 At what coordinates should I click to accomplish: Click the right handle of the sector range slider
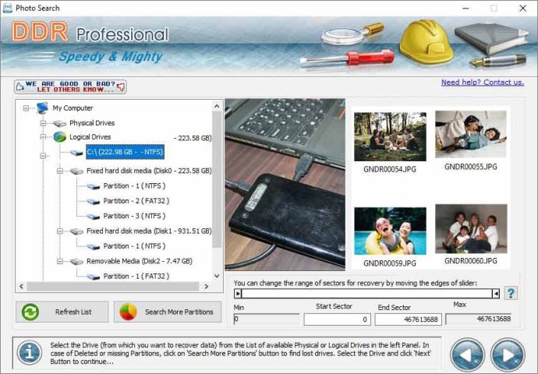click(x=495, y=294)
